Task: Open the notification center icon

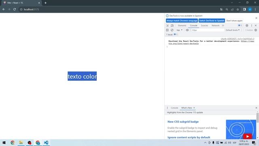Action: click(254, 143)
